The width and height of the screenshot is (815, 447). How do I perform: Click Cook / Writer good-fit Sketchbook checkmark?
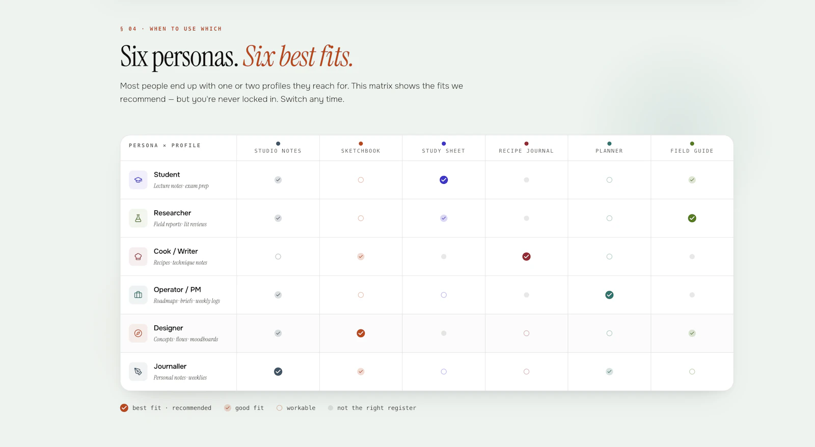tap(361, 257)
